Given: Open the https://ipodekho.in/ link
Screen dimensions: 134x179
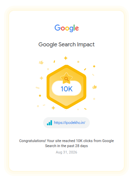Looking at the screenshot, I should coord(70,123).
